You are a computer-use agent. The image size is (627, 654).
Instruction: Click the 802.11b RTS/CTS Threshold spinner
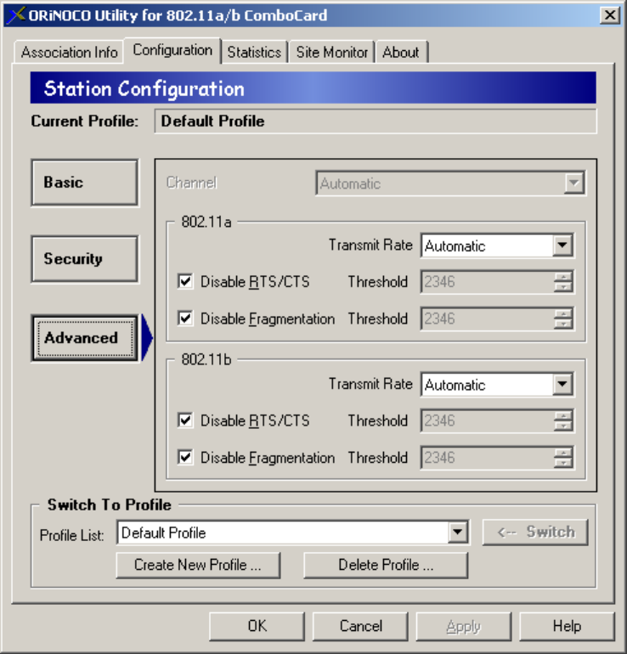563,420
